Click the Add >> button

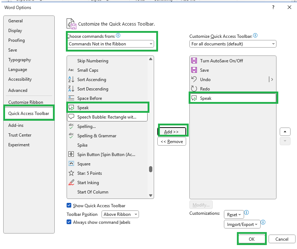(172, 132)
